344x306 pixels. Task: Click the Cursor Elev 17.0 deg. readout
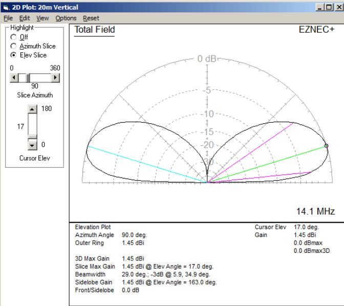click(x=306, y=227)
